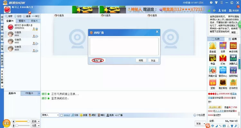Switch to the 麦序/0 tab
241x128 pixels.
(12, 93)
